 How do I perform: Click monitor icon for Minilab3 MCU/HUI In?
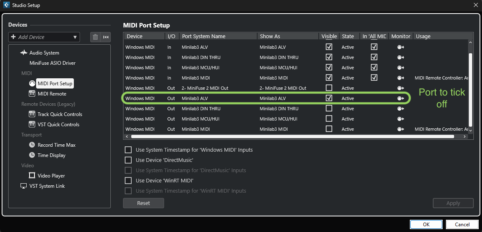tap(400, 68)
